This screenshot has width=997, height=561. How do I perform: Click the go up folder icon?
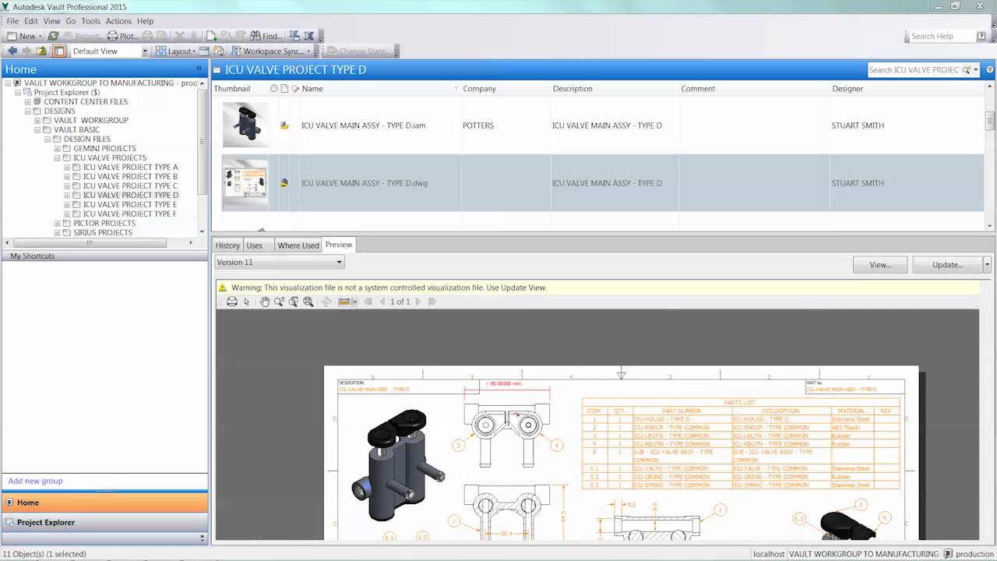(x=42, y=51)
